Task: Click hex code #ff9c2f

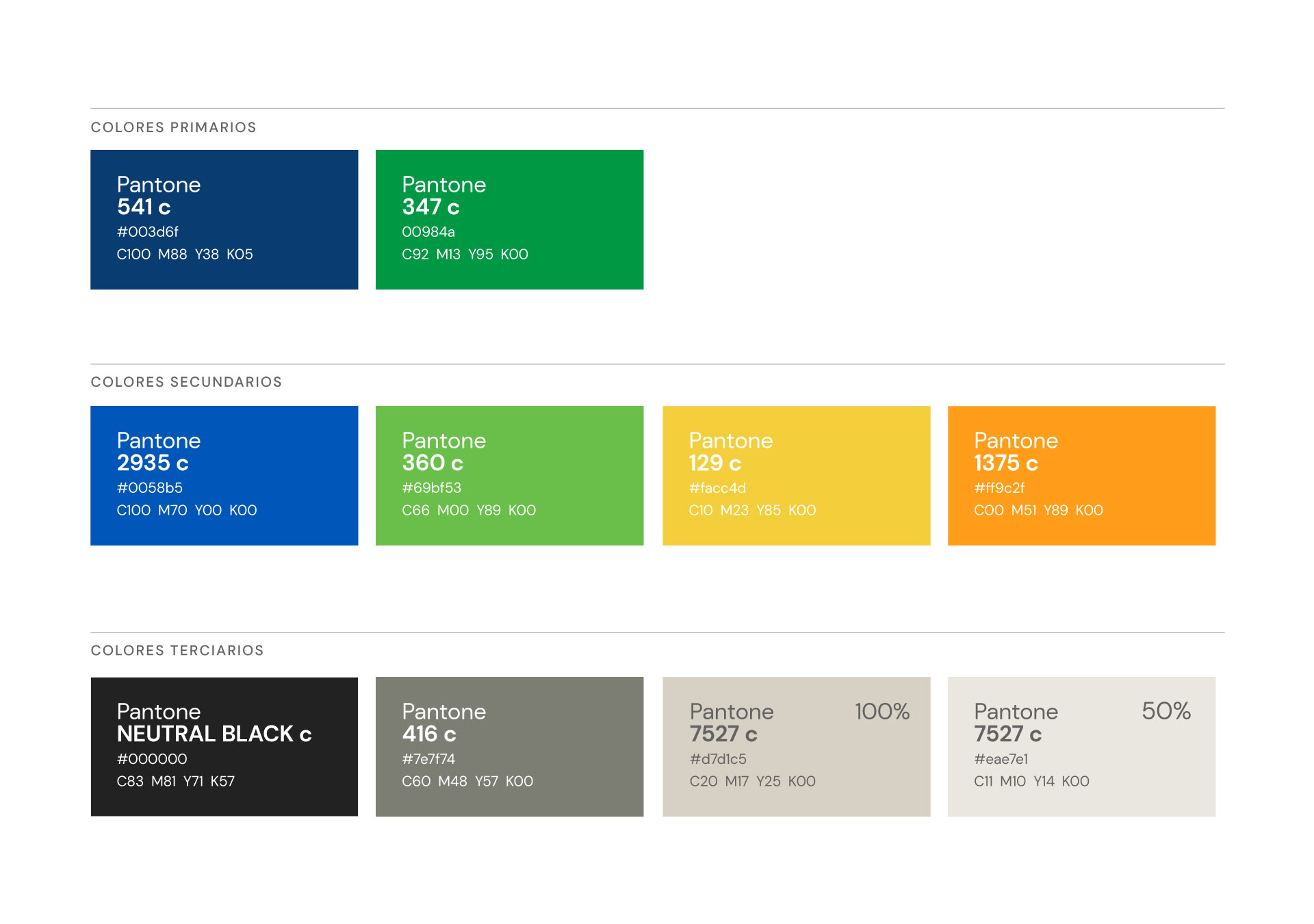Action: coord(1000,488)
